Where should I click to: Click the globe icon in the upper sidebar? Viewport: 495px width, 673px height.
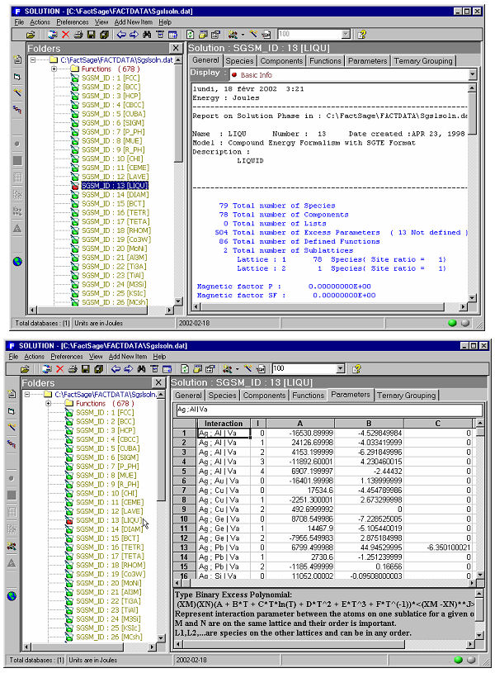(x=17, y=261)
